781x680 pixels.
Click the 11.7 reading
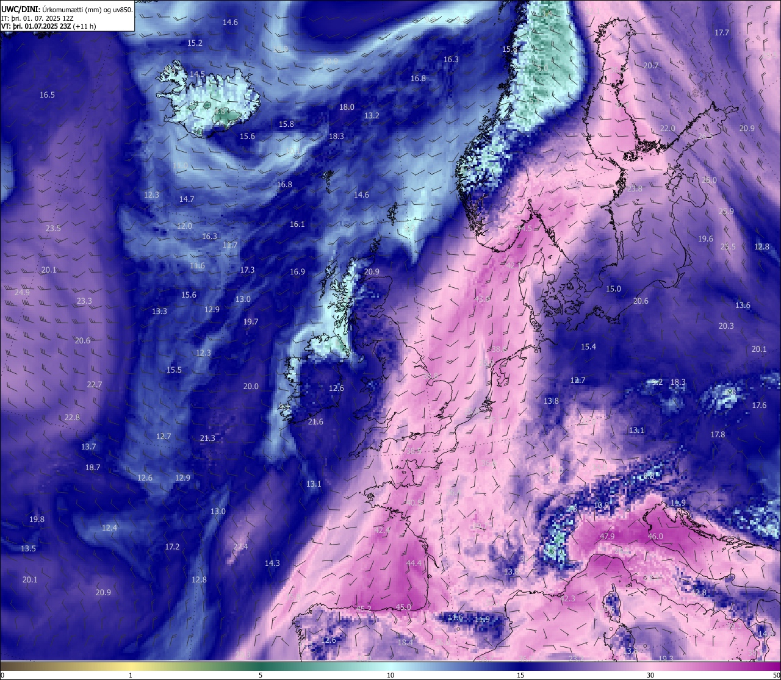[x=230, y=245]
